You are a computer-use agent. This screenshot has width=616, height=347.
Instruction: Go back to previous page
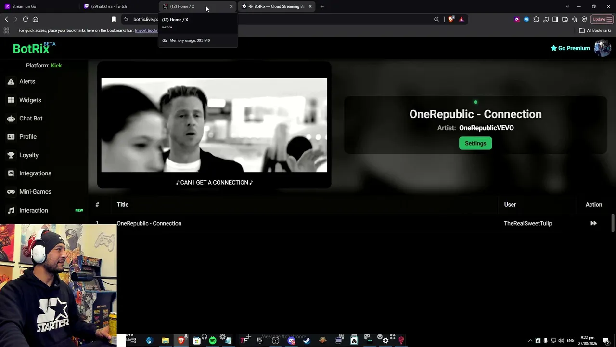coord(6,19)
